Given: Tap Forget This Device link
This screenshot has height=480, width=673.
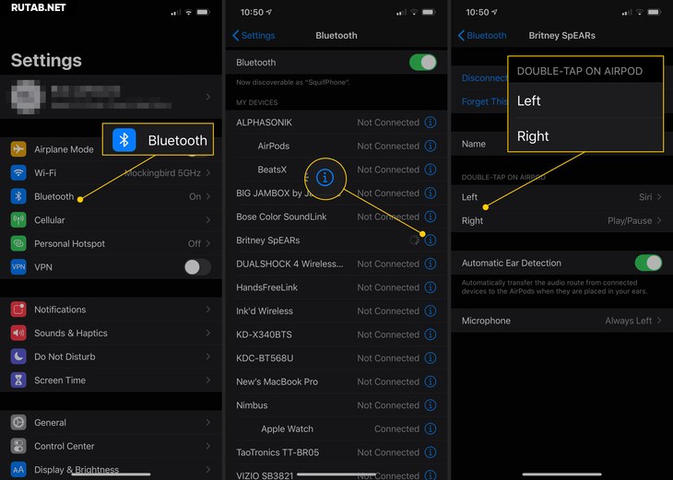Looking at the screenshot, I should [x=484, y=101].
